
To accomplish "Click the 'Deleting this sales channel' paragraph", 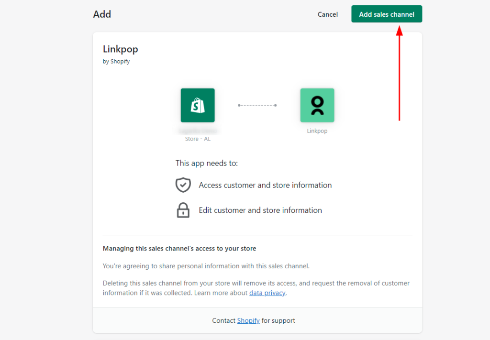I will 256,288.
